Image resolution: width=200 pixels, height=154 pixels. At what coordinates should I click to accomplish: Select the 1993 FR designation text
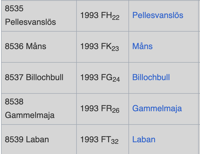96,109
